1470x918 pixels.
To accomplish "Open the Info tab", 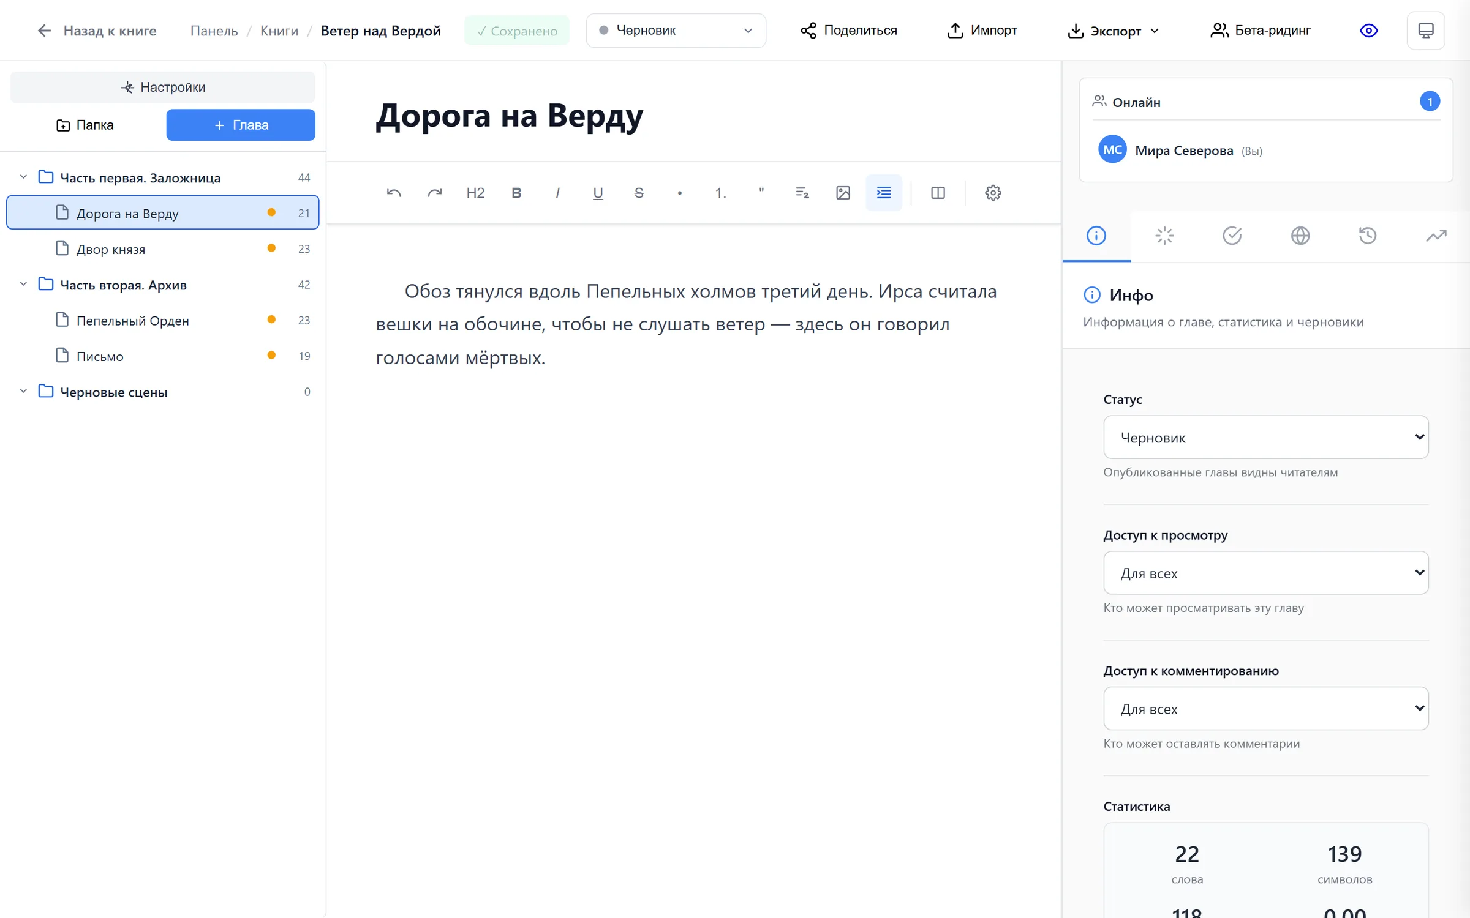I will point(1096,236).
